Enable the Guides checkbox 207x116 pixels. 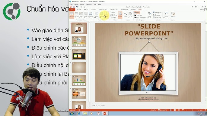(x=111, y=17)
